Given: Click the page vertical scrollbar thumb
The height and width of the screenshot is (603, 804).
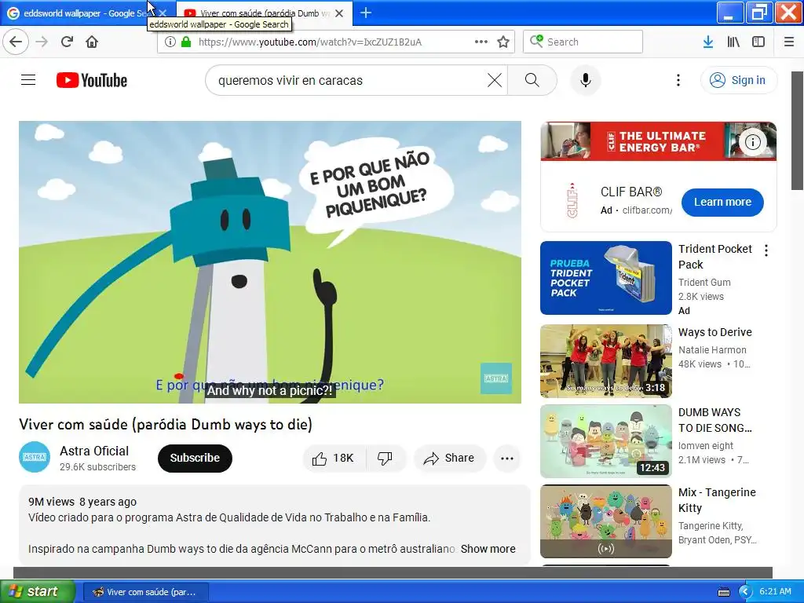Looking at the screenshot, I should (x=798, y=131).
